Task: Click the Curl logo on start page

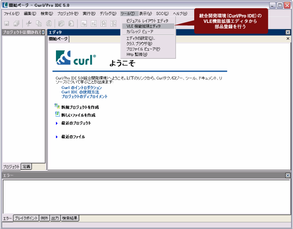Action: [x=76, y=58]
